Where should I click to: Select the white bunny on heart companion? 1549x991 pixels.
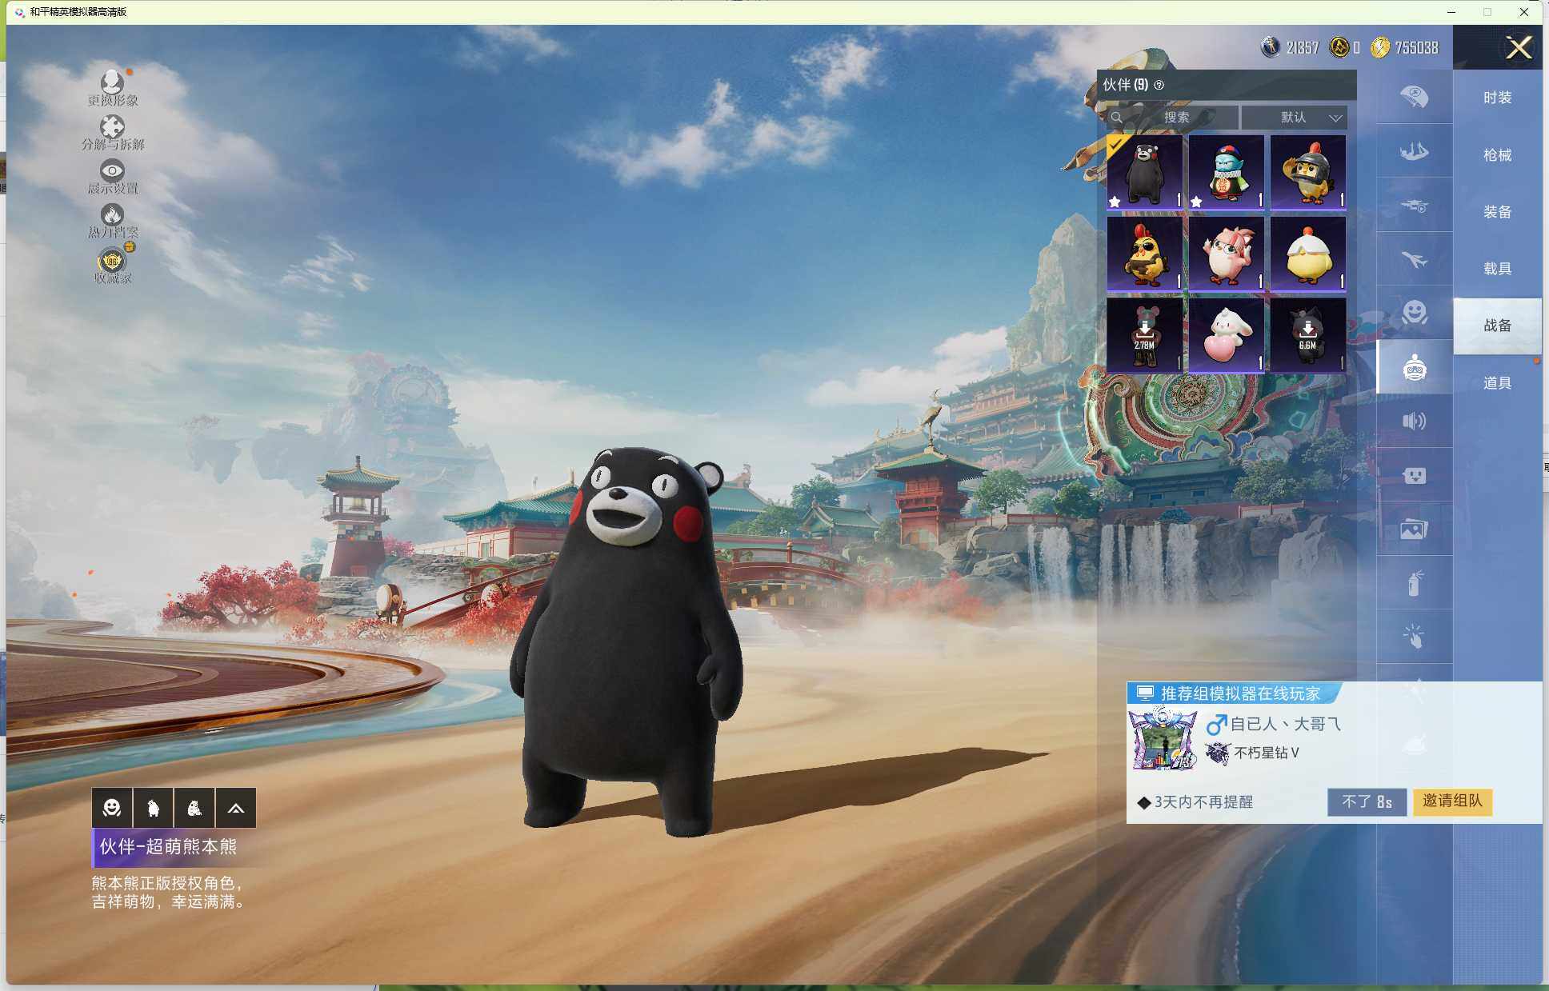(x=1226, y=336)
